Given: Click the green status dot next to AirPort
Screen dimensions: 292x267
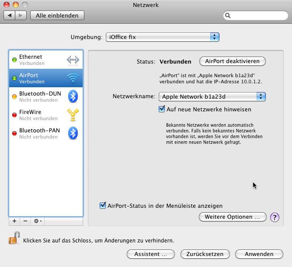Looking at the screenshot, I should click(14, 78).
